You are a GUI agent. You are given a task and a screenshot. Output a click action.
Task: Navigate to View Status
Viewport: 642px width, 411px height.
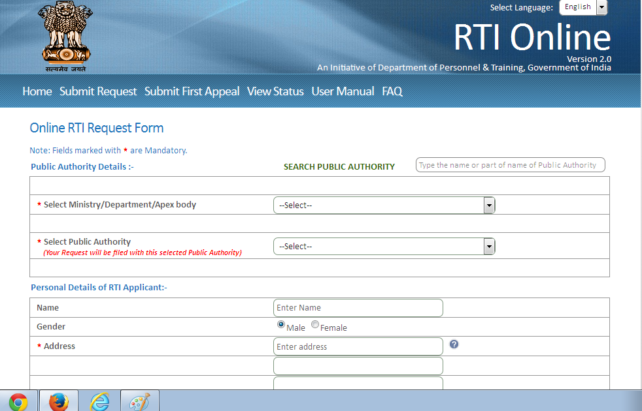tap(275, 91)
